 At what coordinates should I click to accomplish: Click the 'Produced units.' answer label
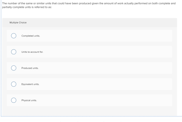pyautogui.click(x=30, y=68)
